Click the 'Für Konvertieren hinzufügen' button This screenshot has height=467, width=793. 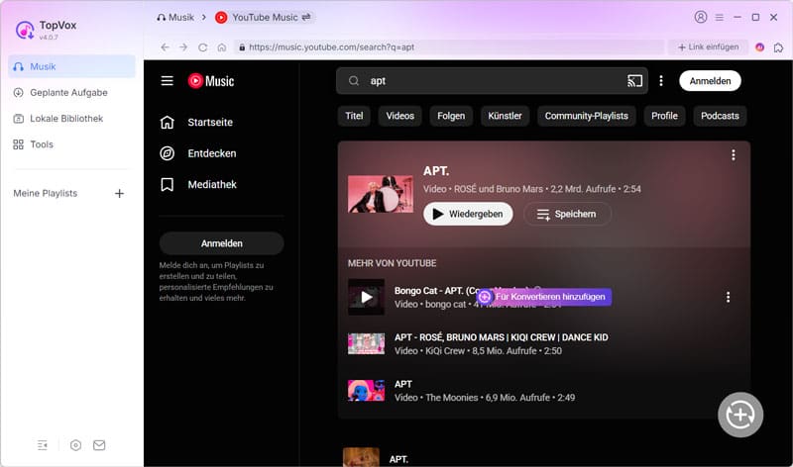(x=543, y=297)
